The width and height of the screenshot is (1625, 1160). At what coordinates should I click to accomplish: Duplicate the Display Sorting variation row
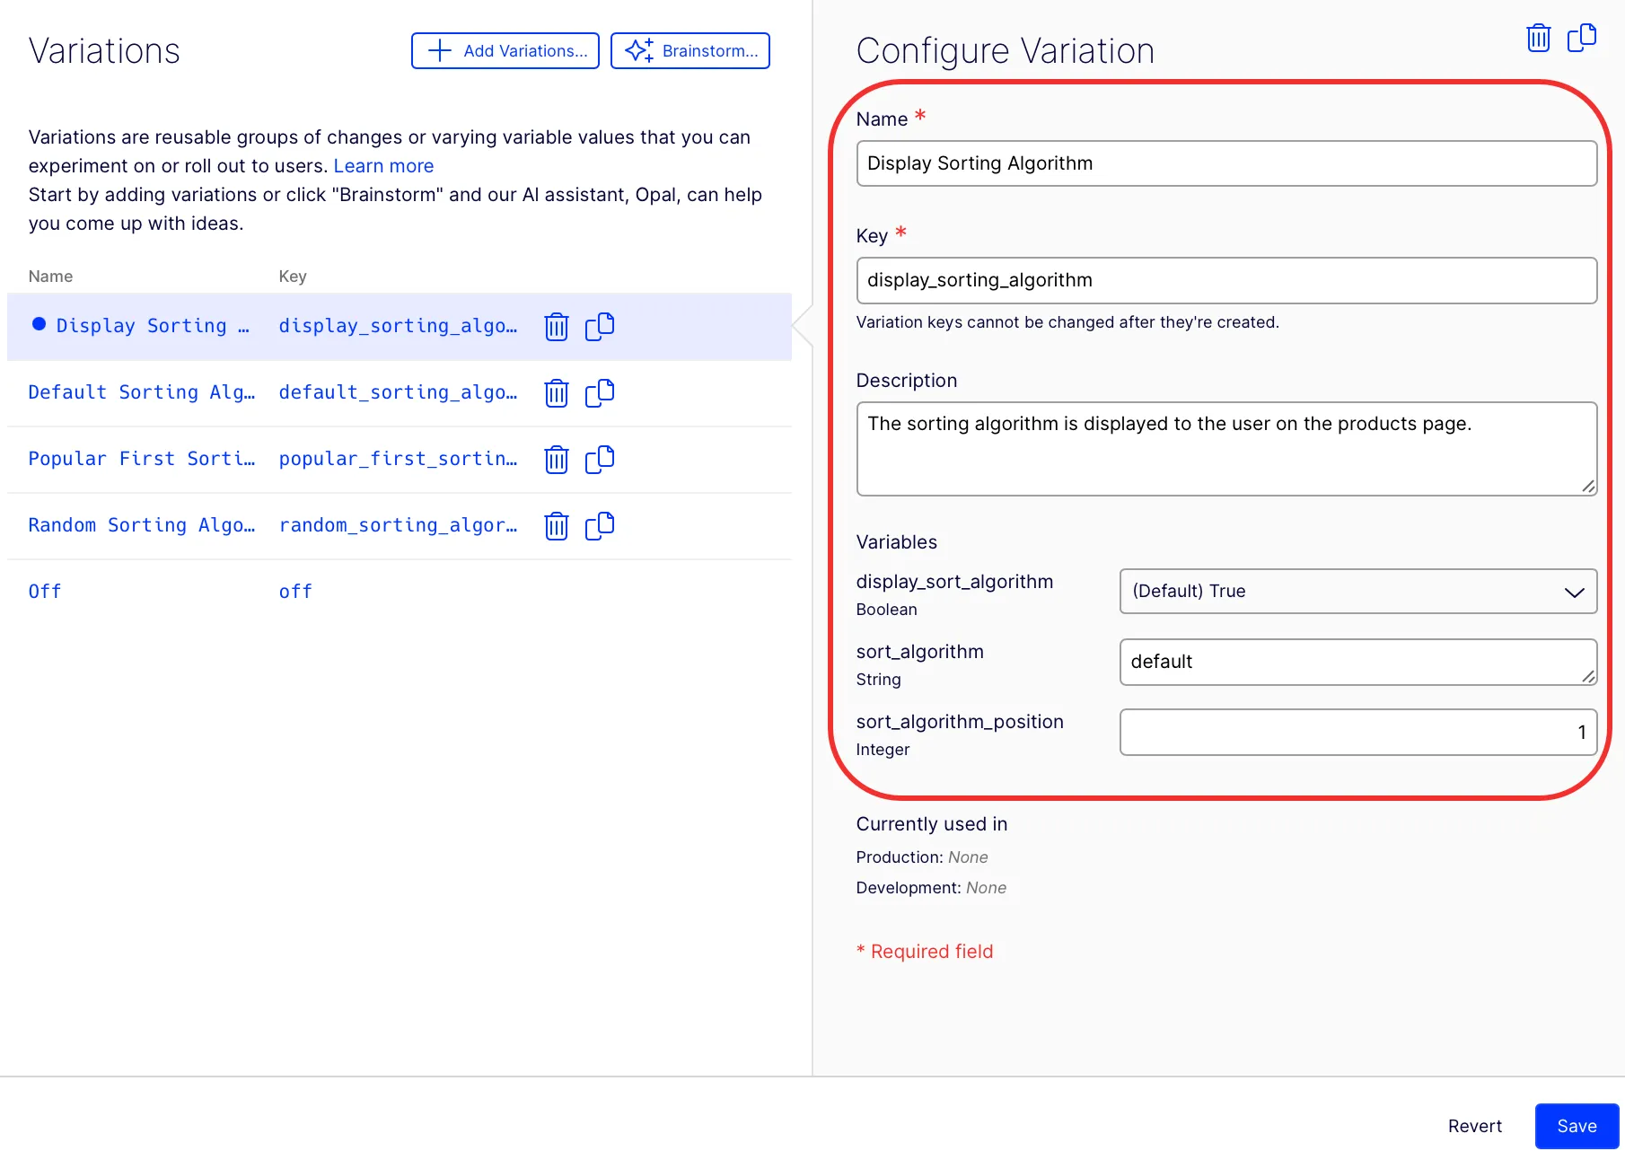coord(600,327)
